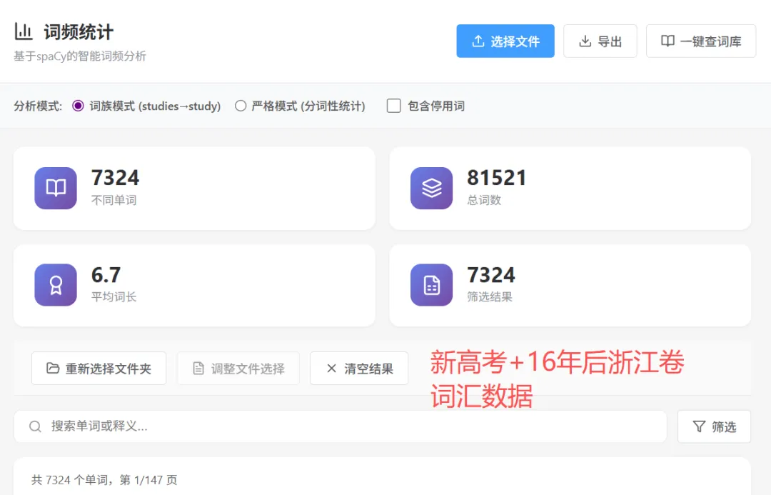Click the 导出 export button
The height and width of the screenshot is (495, 771).
[600, 41]
